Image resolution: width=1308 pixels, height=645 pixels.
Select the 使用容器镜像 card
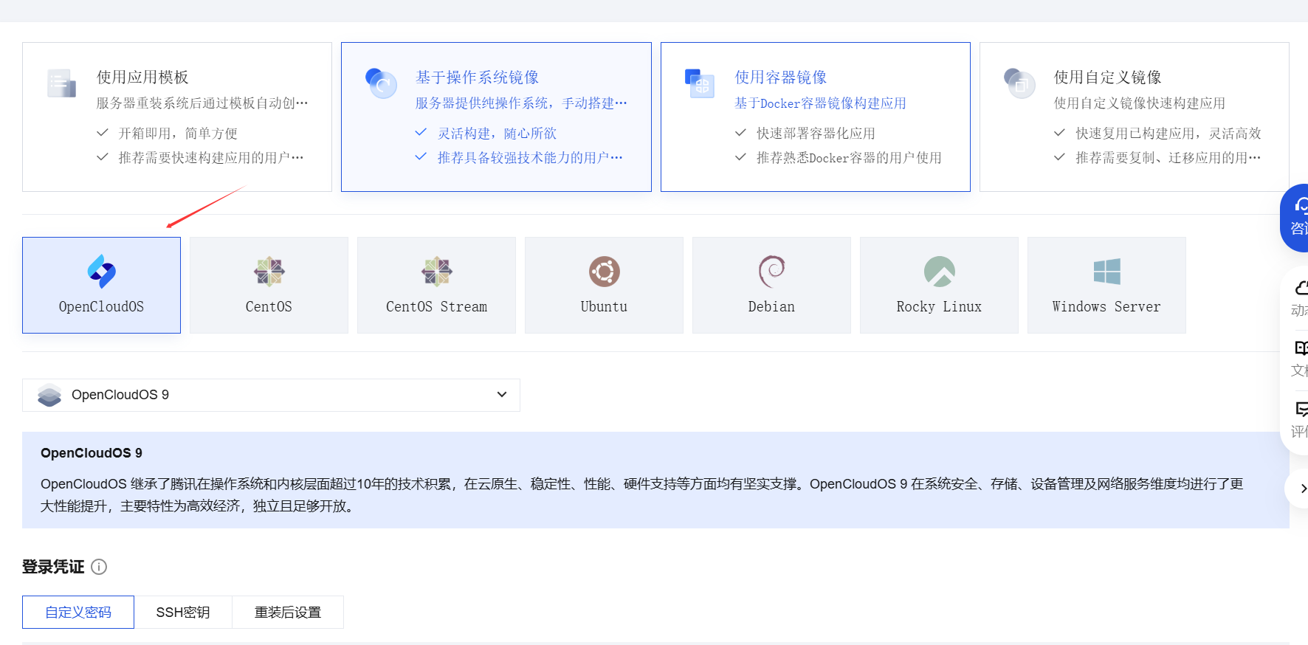[815, 117]
